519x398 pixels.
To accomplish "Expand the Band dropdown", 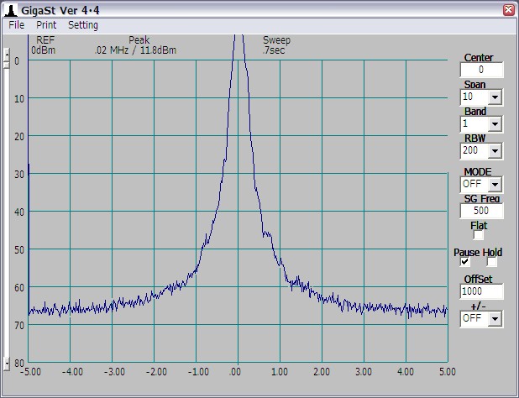I will click(495, 124).
